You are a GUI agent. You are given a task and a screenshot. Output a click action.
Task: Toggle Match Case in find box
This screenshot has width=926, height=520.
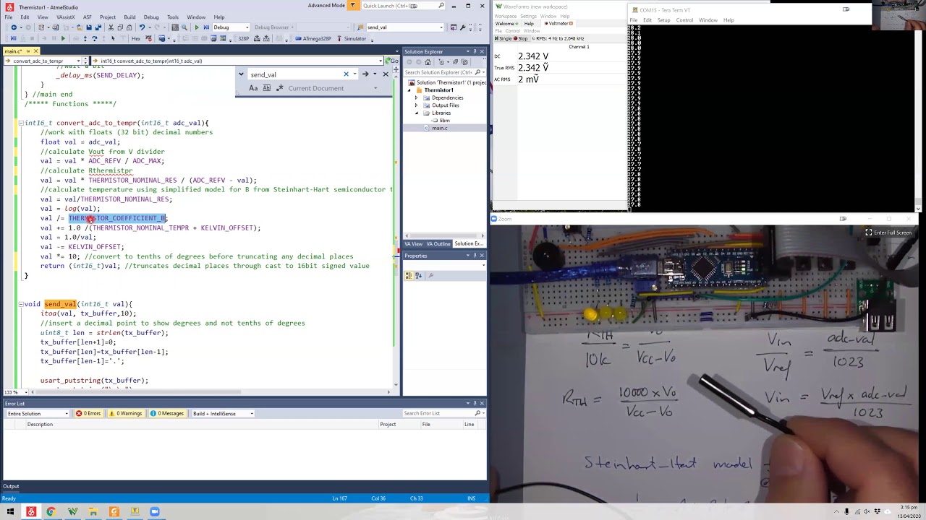coord(253,88)
